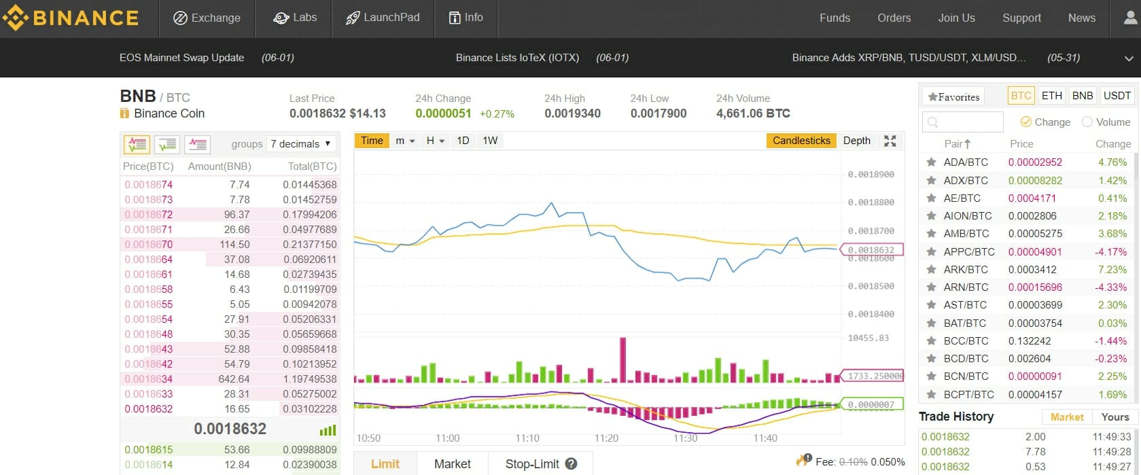The width and height of the screenshot is (1141, 475).
Task: Star the AST/BTC pair
Action: [931, 304]
